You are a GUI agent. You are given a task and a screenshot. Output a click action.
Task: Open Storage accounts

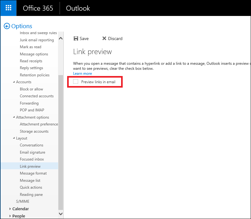[x=34, y=131]
